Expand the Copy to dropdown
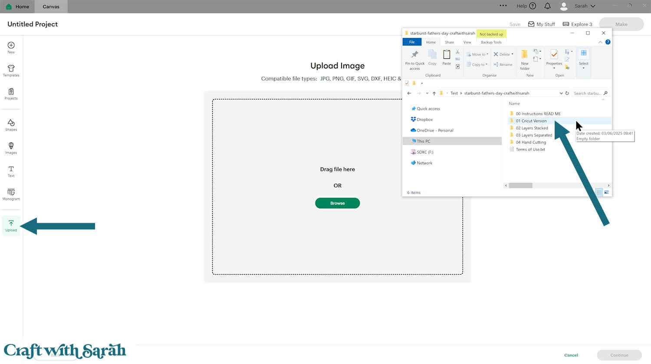 487,65
